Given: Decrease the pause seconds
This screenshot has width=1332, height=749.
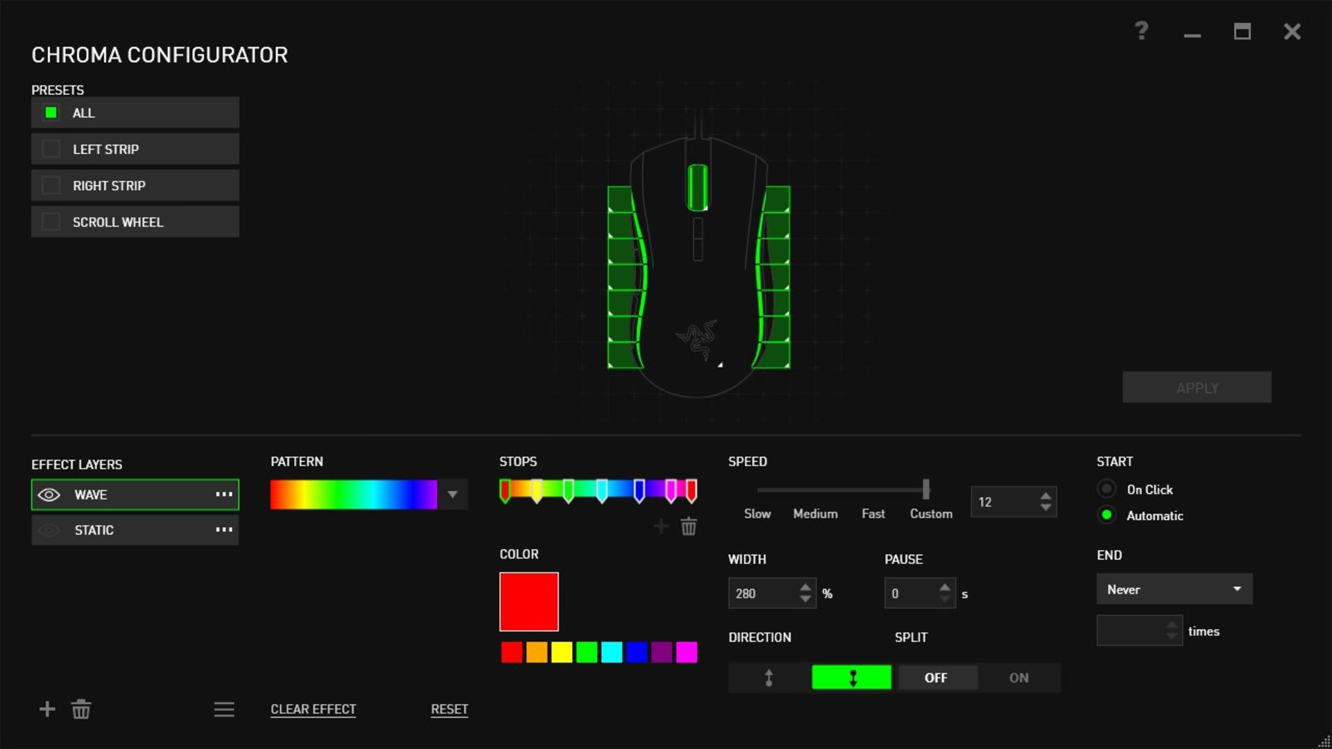Looking at the screenshot, I should (x=944, y=599).
